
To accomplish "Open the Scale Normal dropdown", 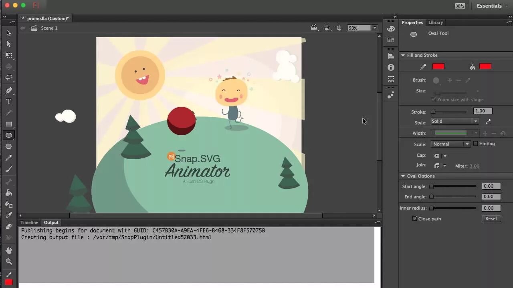I will pos(450,144).
